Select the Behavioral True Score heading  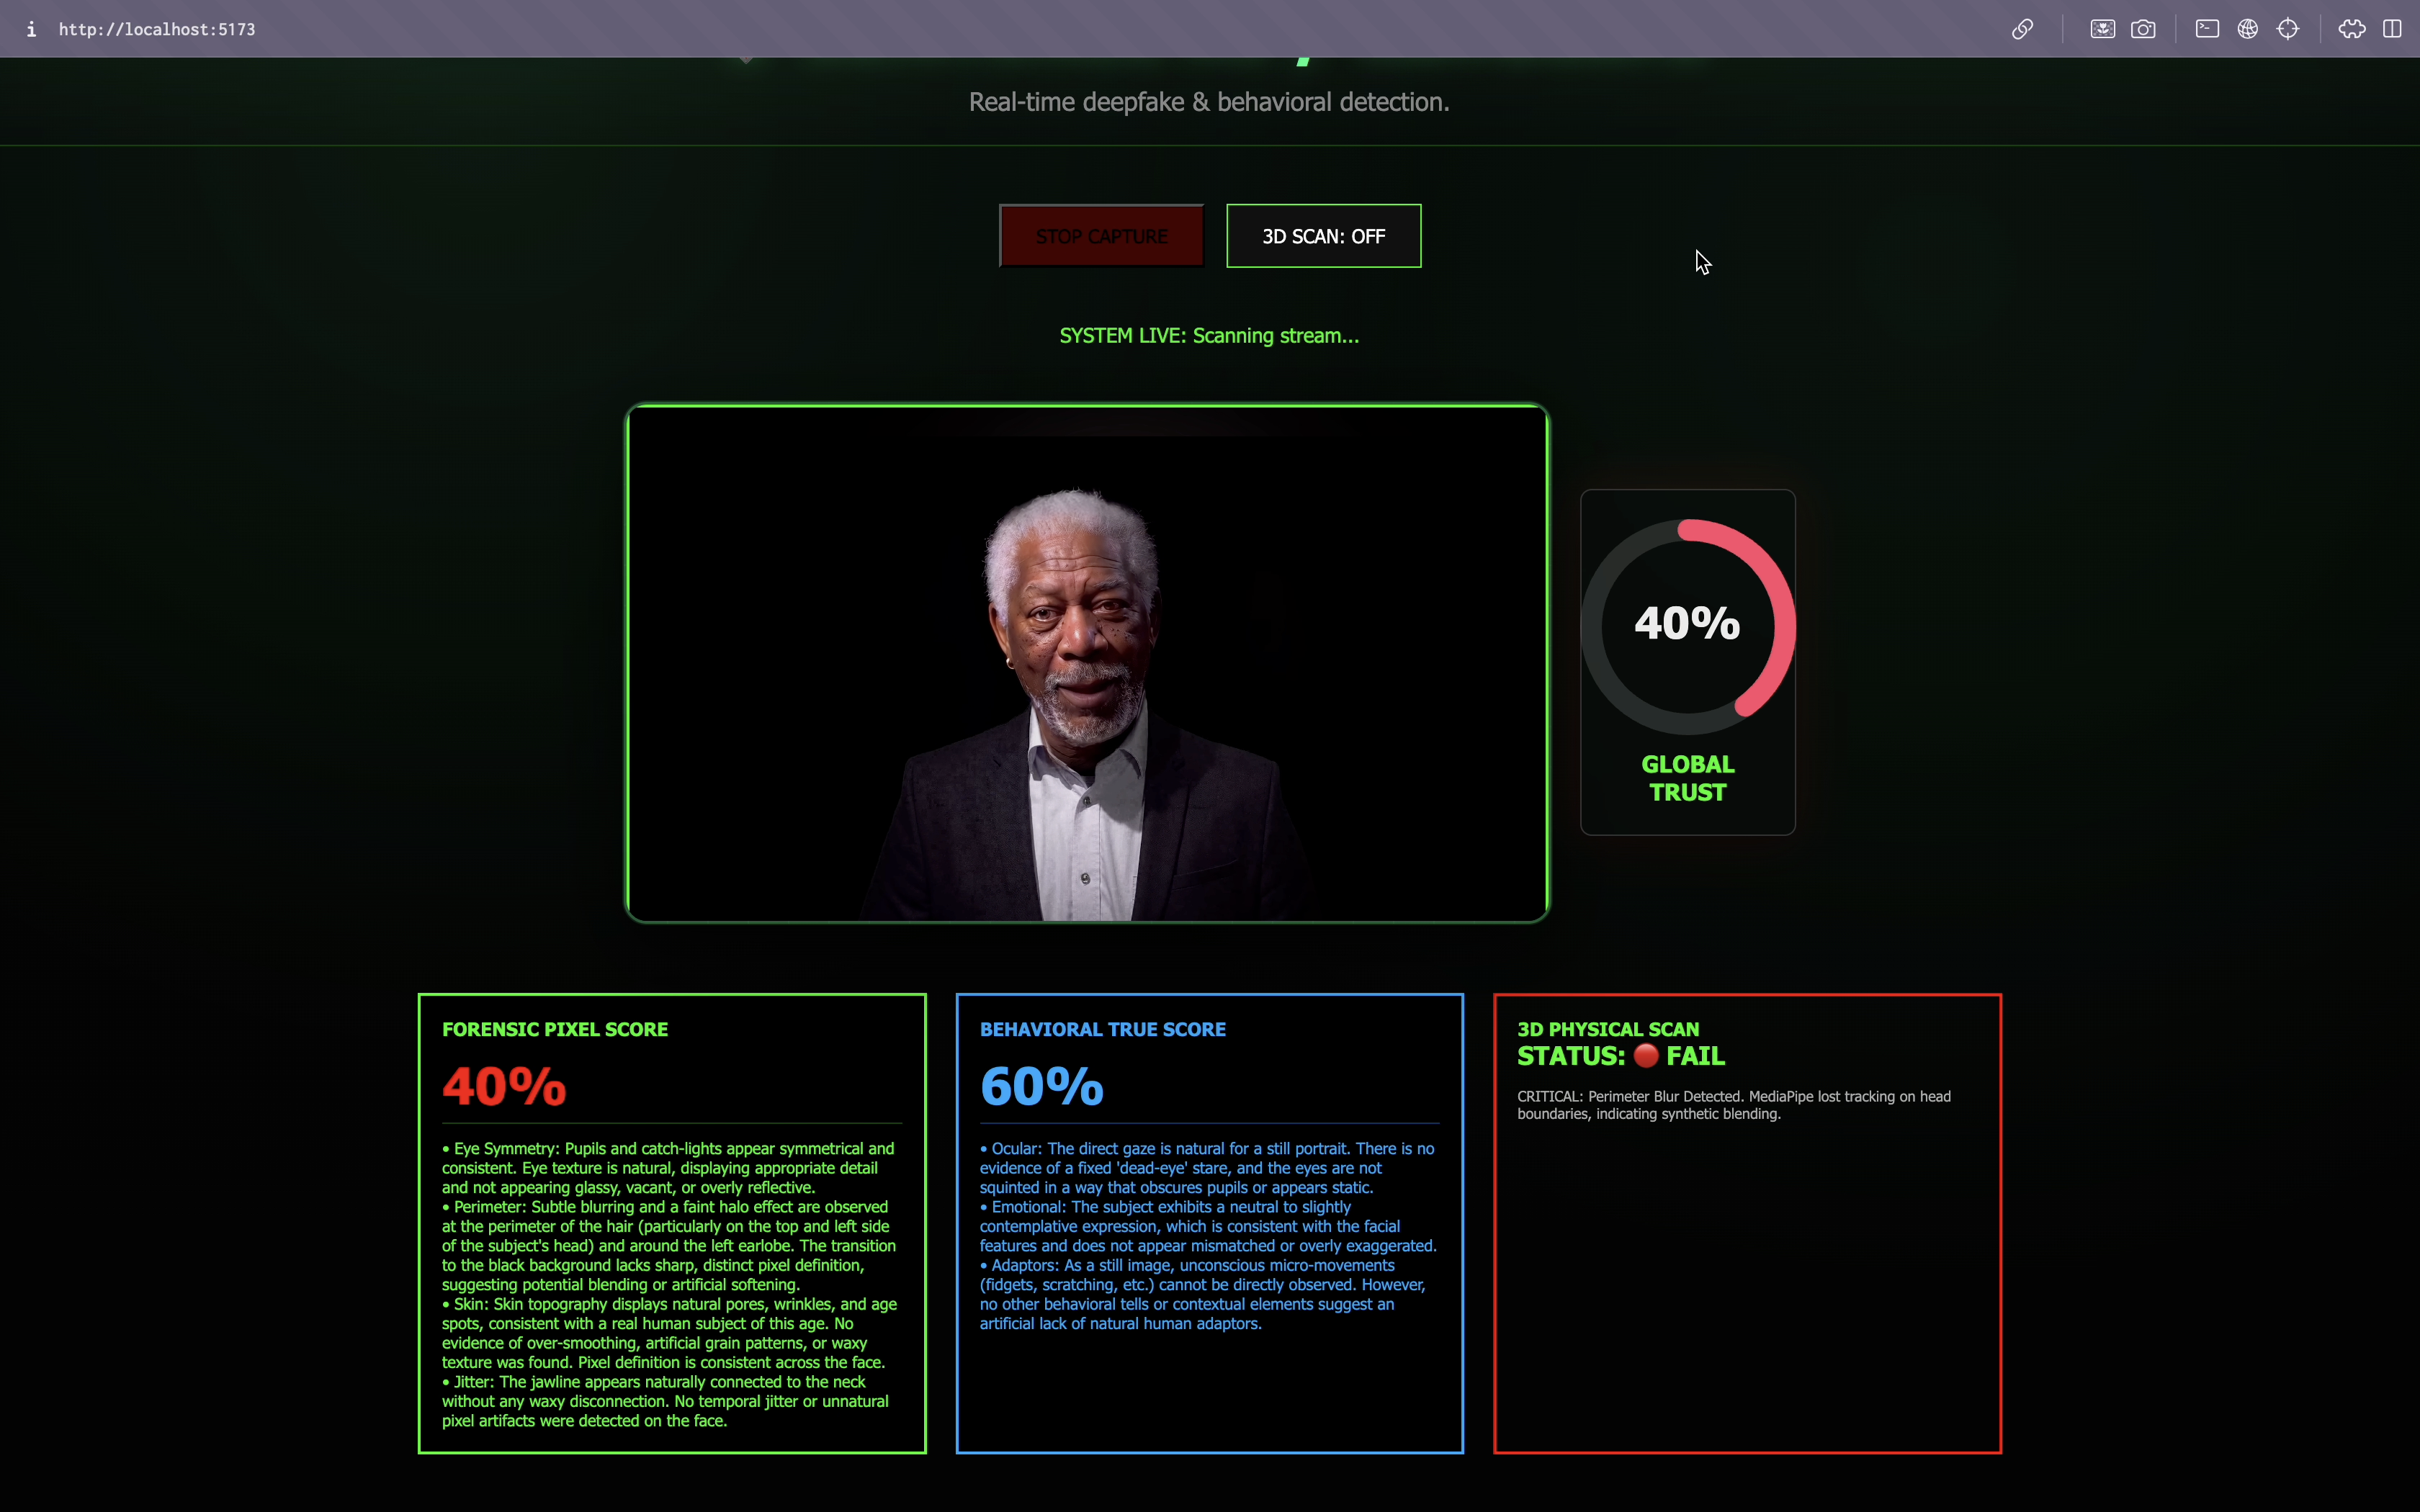point(1102,1029)
